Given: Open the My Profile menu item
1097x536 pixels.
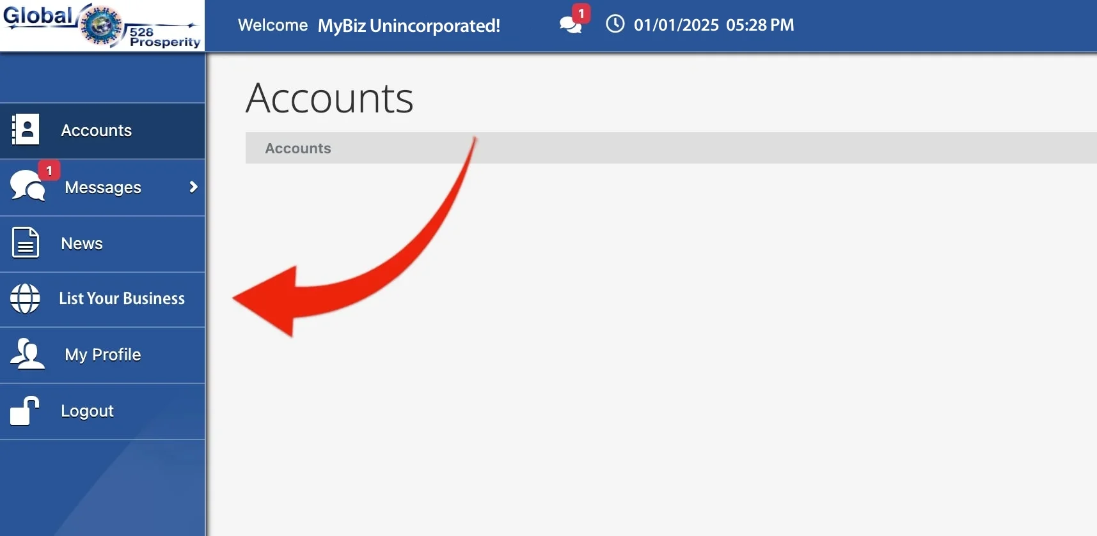Looking at the screenshot, I should 102,355.
